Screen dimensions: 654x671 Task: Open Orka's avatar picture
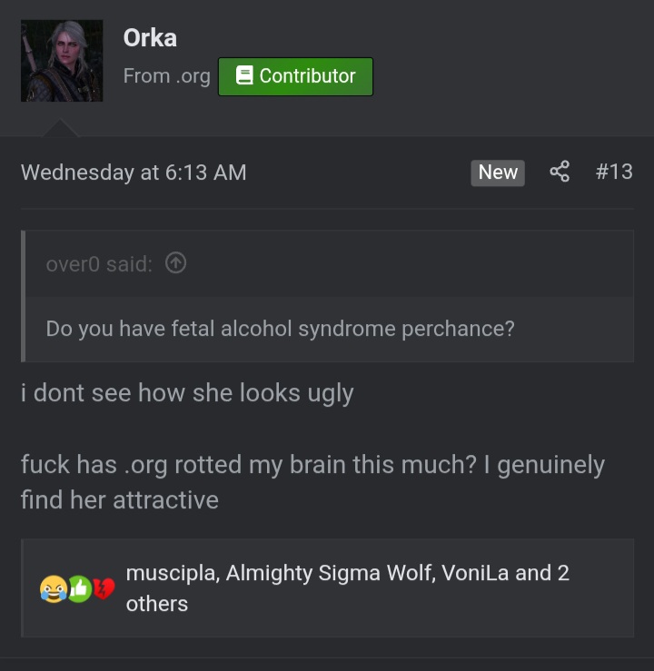(x=62, y=61)
